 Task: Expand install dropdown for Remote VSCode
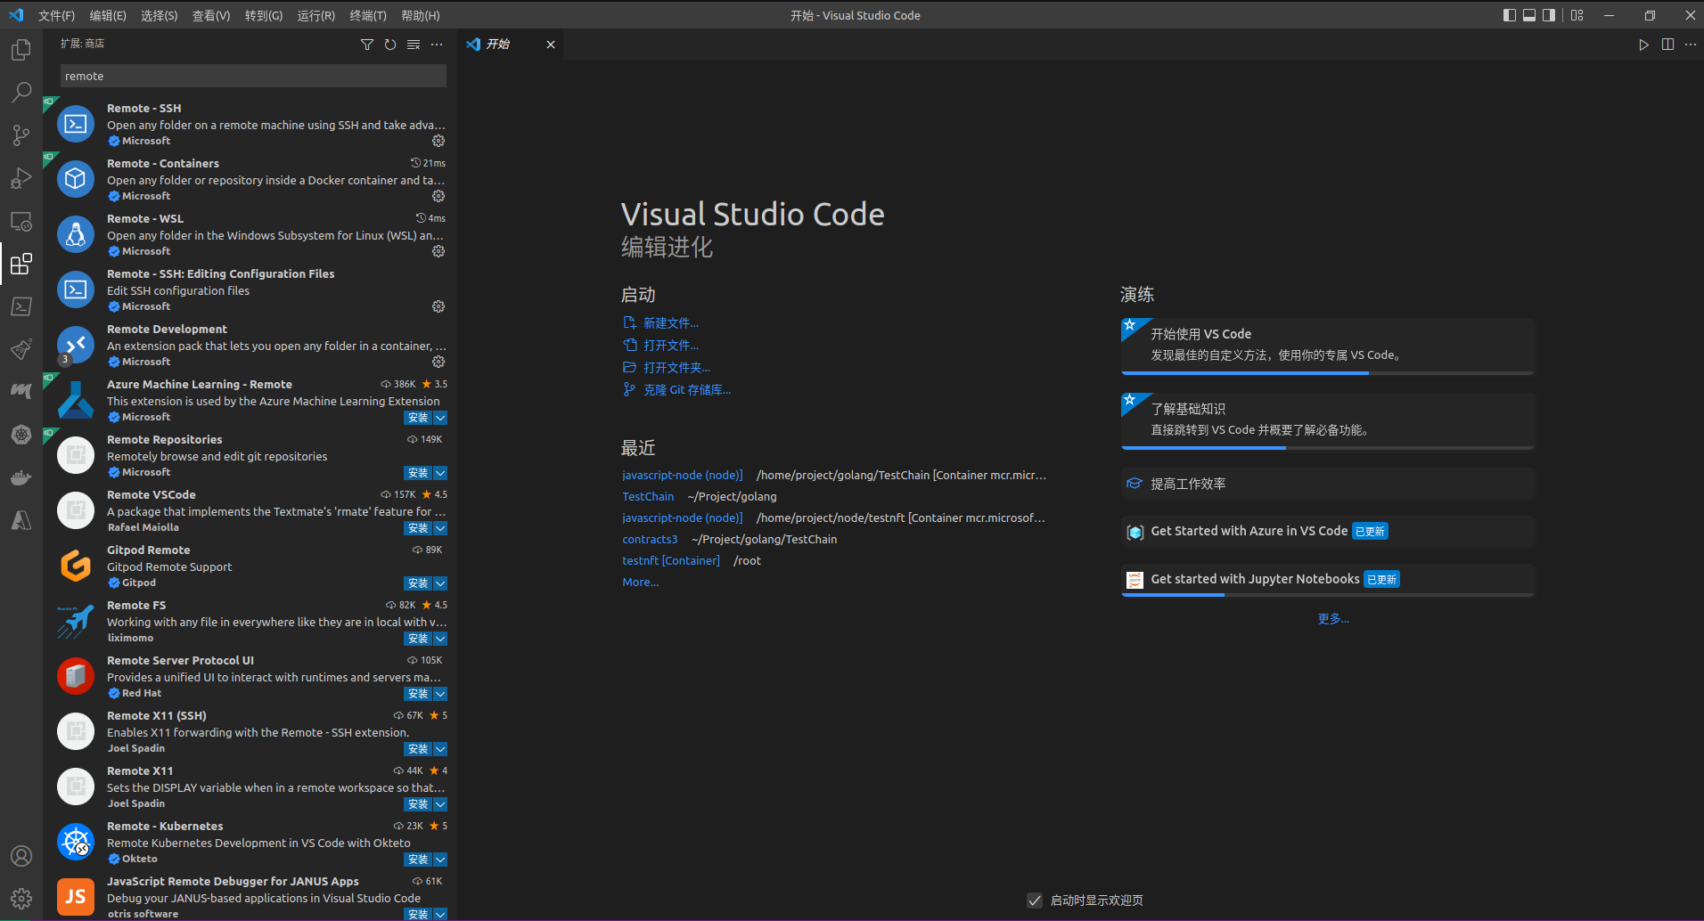(x=440, y=528)
